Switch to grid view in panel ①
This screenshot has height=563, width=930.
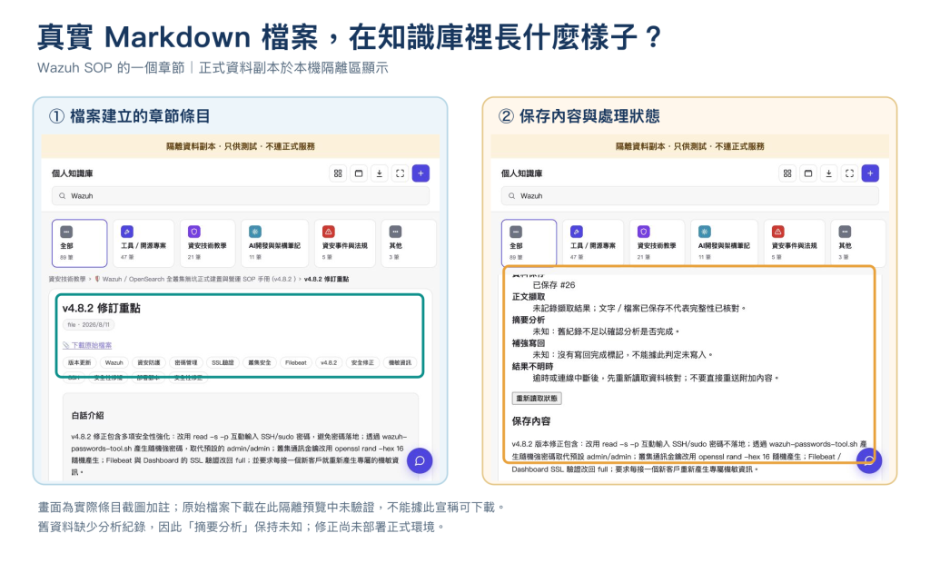[x=338, y=173]
